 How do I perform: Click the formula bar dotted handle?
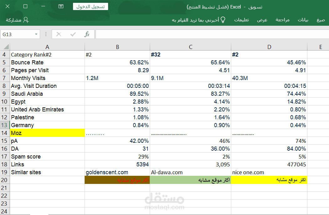pos(46,34)
